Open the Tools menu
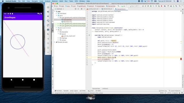Viewport: 184px width, 103px height. [71, 1]
